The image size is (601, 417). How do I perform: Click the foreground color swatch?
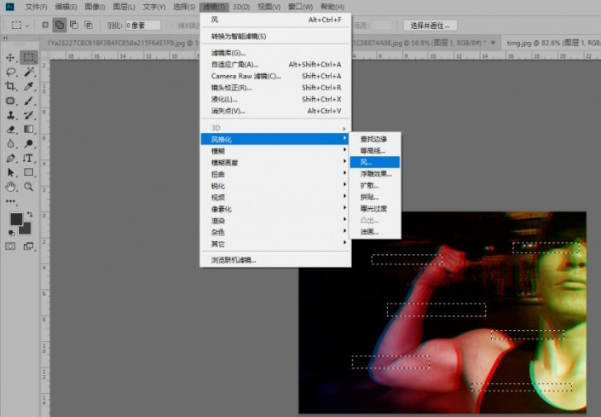[x=16, y=219]
